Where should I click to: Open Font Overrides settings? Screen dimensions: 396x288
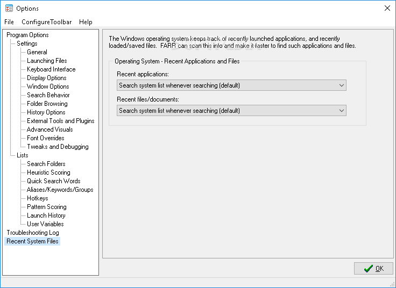[46, 138]
